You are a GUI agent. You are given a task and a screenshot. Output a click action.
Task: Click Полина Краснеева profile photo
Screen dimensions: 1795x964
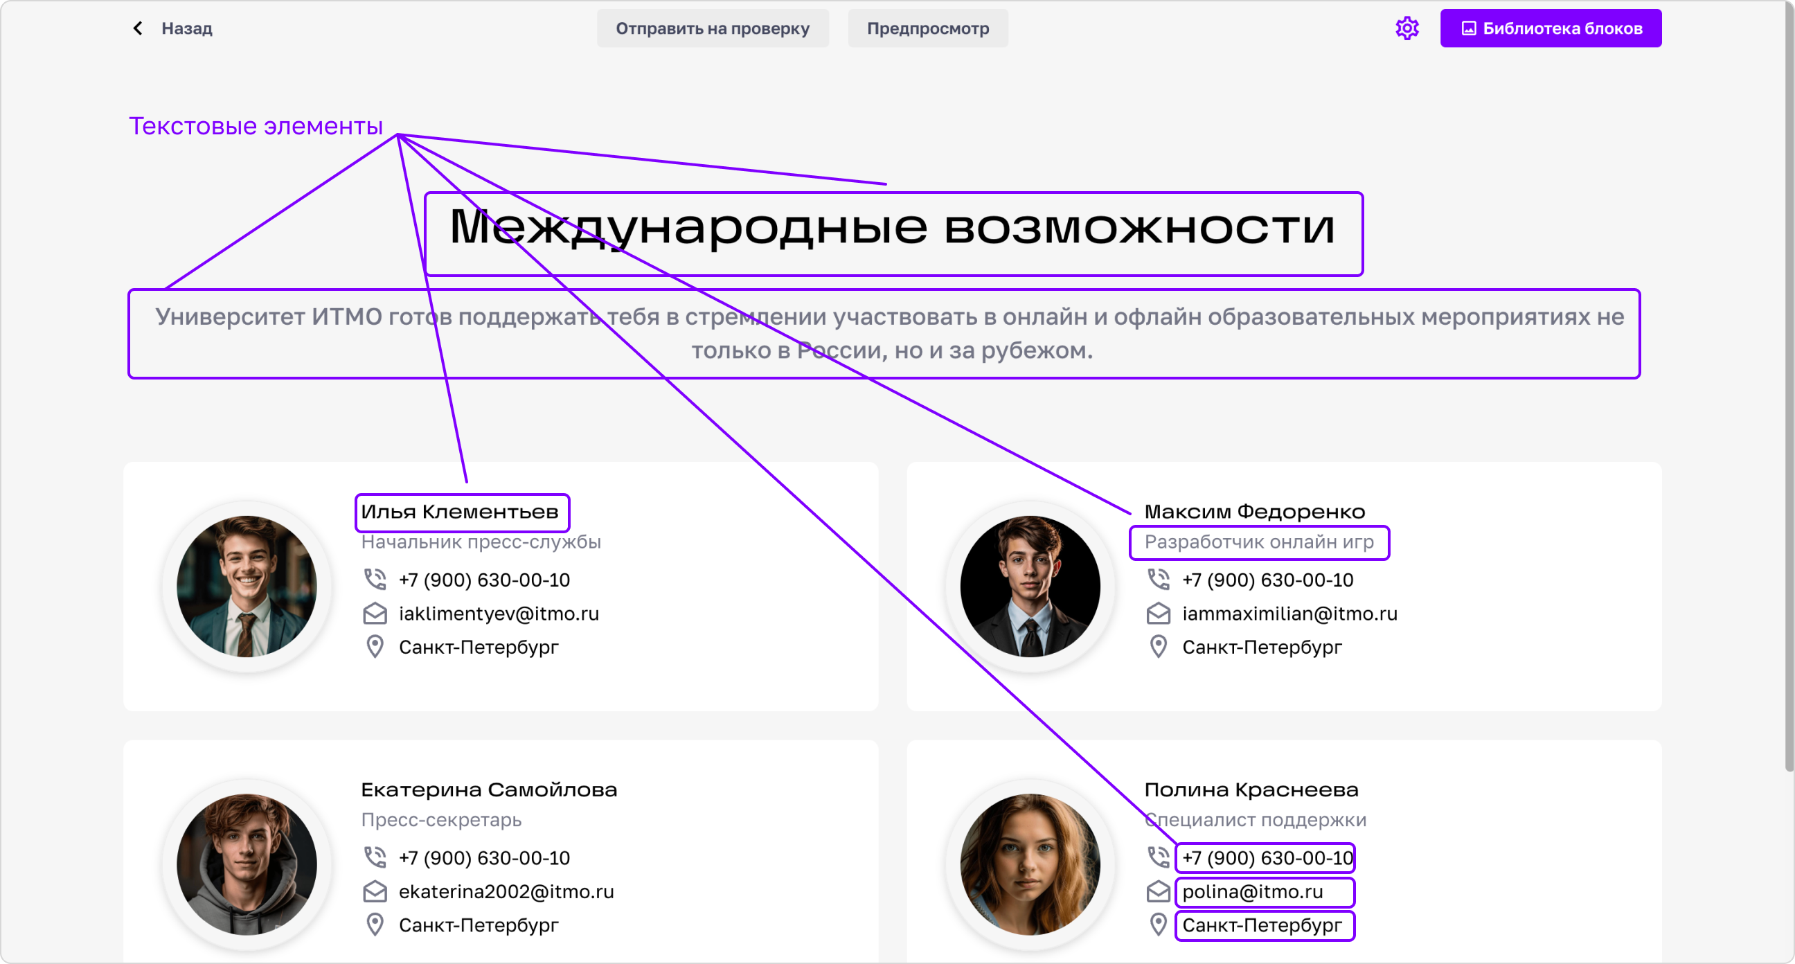click(x=1030, y=864)
